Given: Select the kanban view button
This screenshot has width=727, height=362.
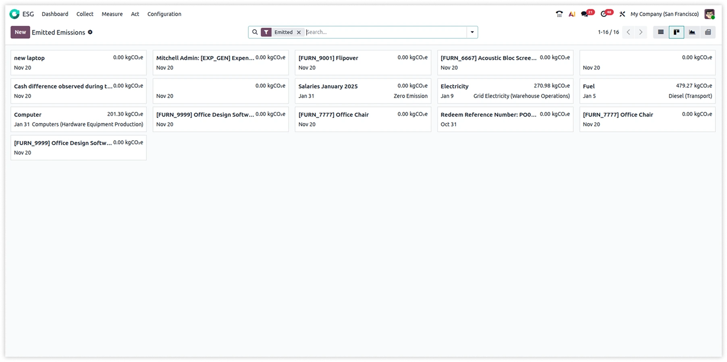Looking at the screenshot, I should pos(676,32).
